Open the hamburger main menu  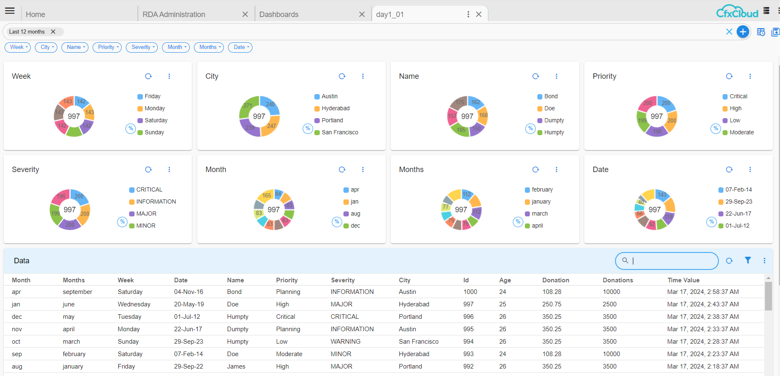(x=10, y=11)
